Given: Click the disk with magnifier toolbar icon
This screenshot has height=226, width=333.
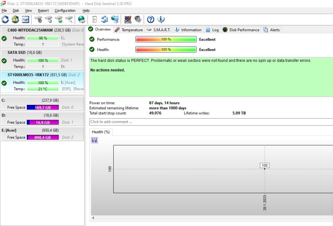Looking at the screenshot, I should [x=69, y=20].
